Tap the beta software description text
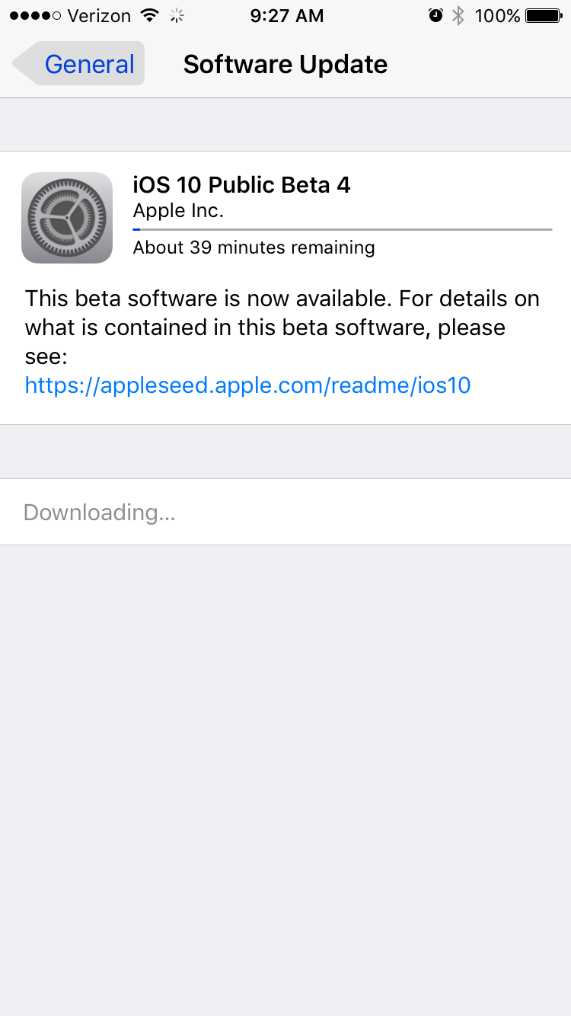 [x=282, y=327]
